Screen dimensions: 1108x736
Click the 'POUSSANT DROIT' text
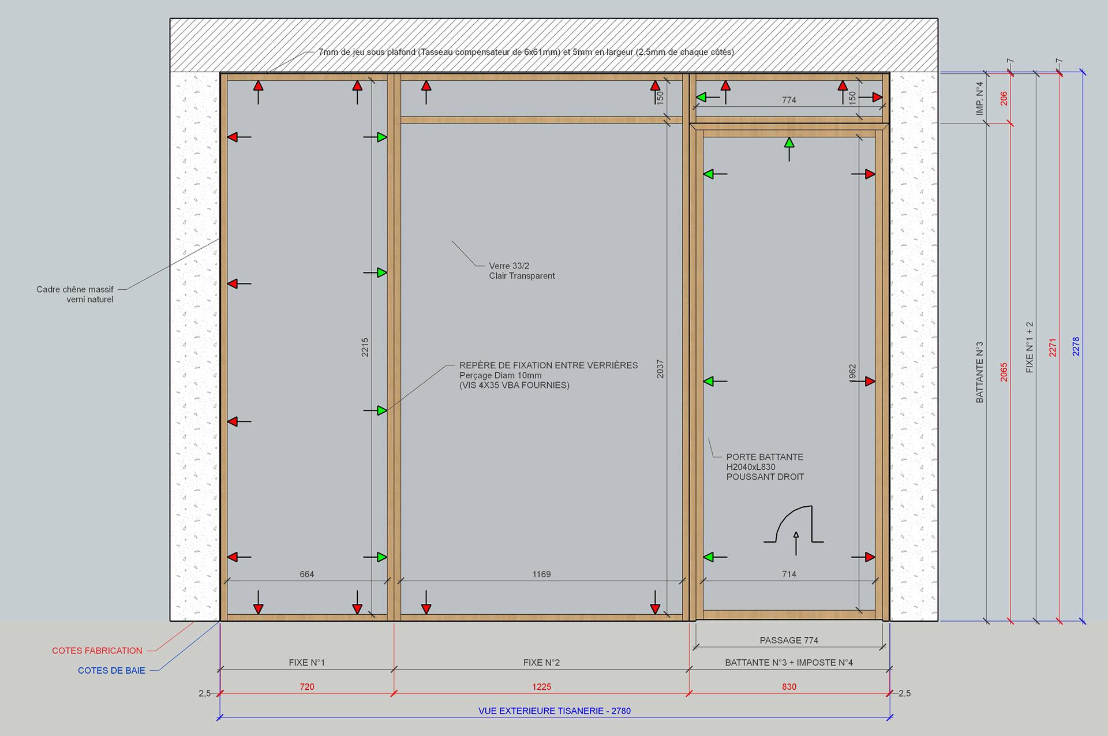point(765,477)
